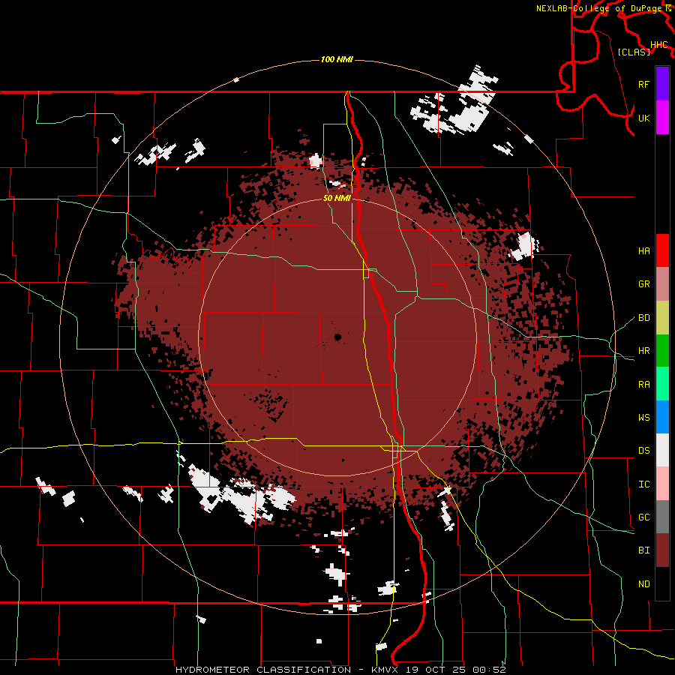Click the 'HR' legend label
This screenshot has width=675, height=675.
(x=643, y=351)
